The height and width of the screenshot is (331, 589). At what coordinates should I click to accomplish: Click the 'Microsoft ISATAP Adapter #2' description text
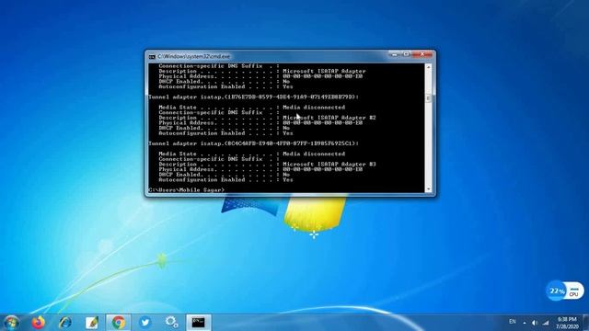coord(329,118)
